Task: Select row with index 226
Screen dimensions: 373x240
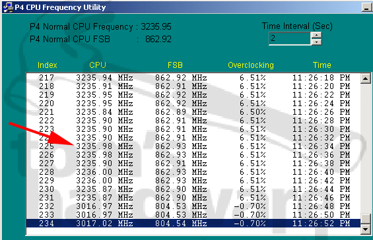Action: [x=193, y=155]
